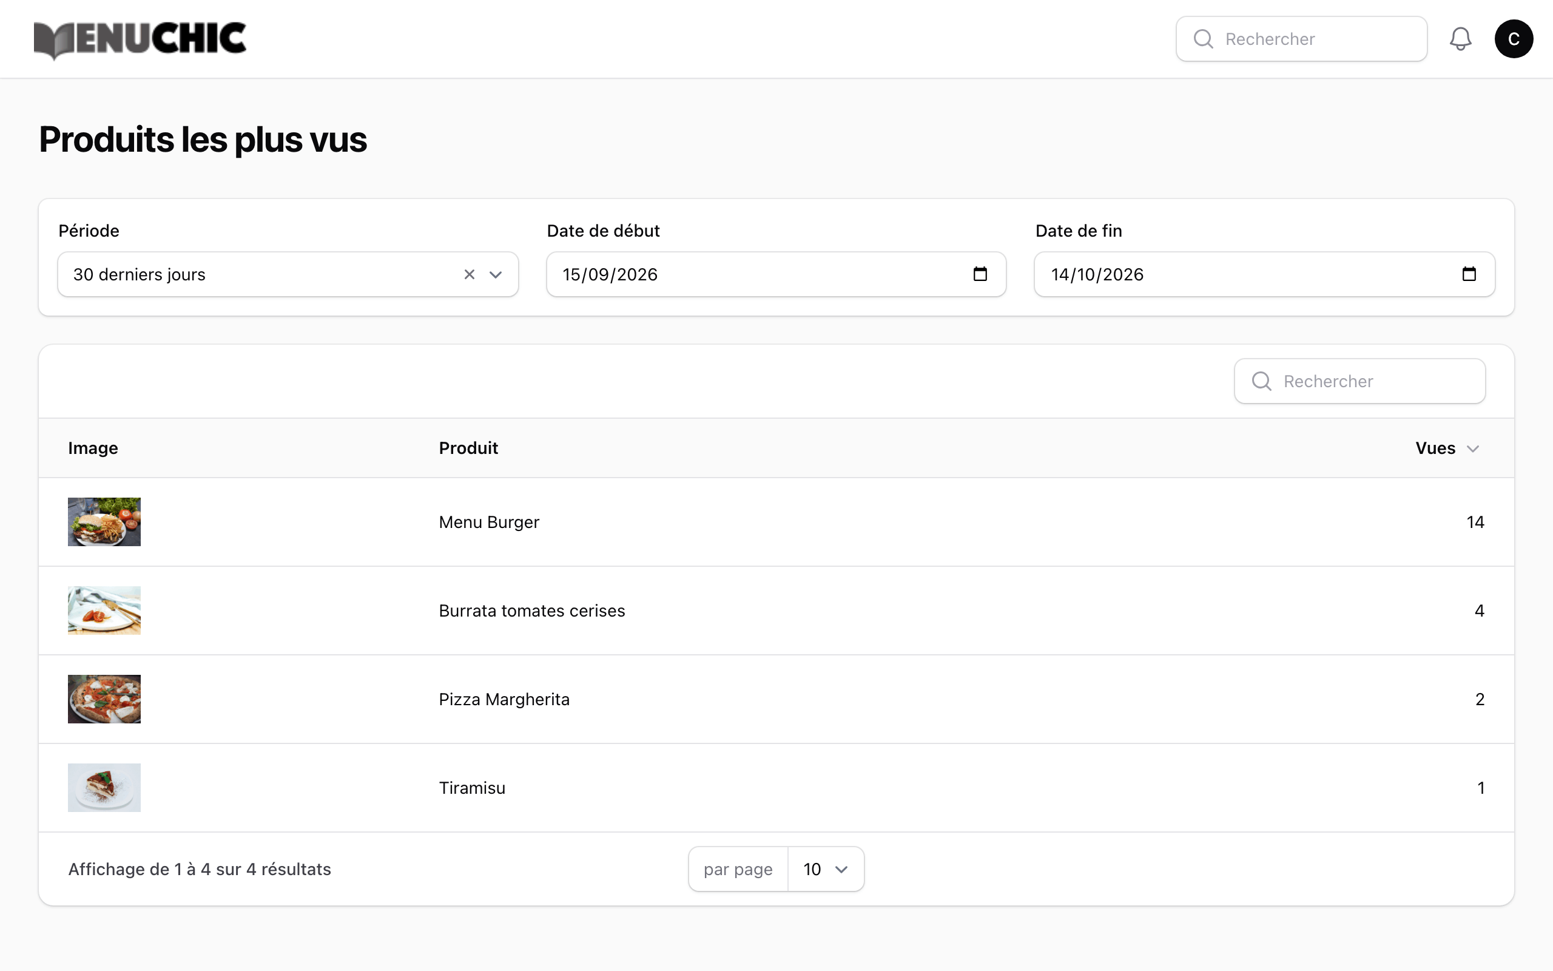Open the Tiramisu thumbnail

point(104,788)
